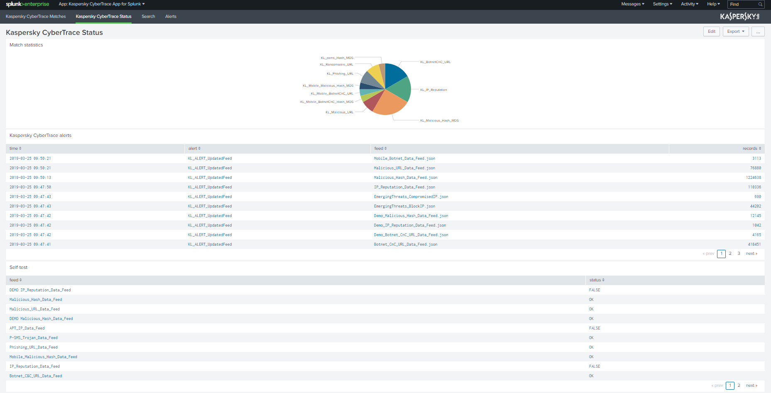Switch to the Alerts tab
Screen dimensions: 771x393
171,17
